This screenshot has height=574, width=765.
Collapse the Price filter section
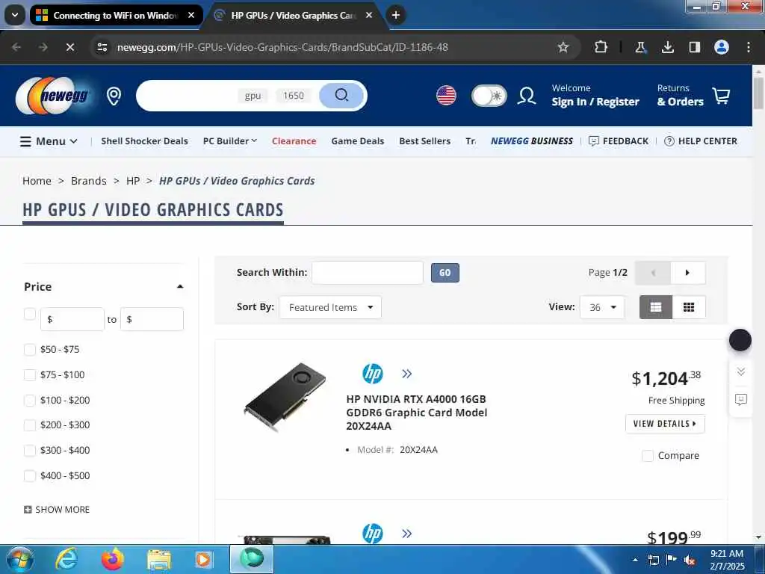tap(180, 286)
